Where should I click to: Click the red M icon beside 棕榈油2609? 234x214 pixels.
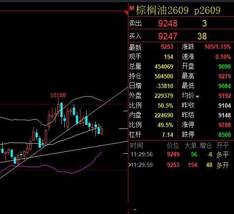coord(131,8)
